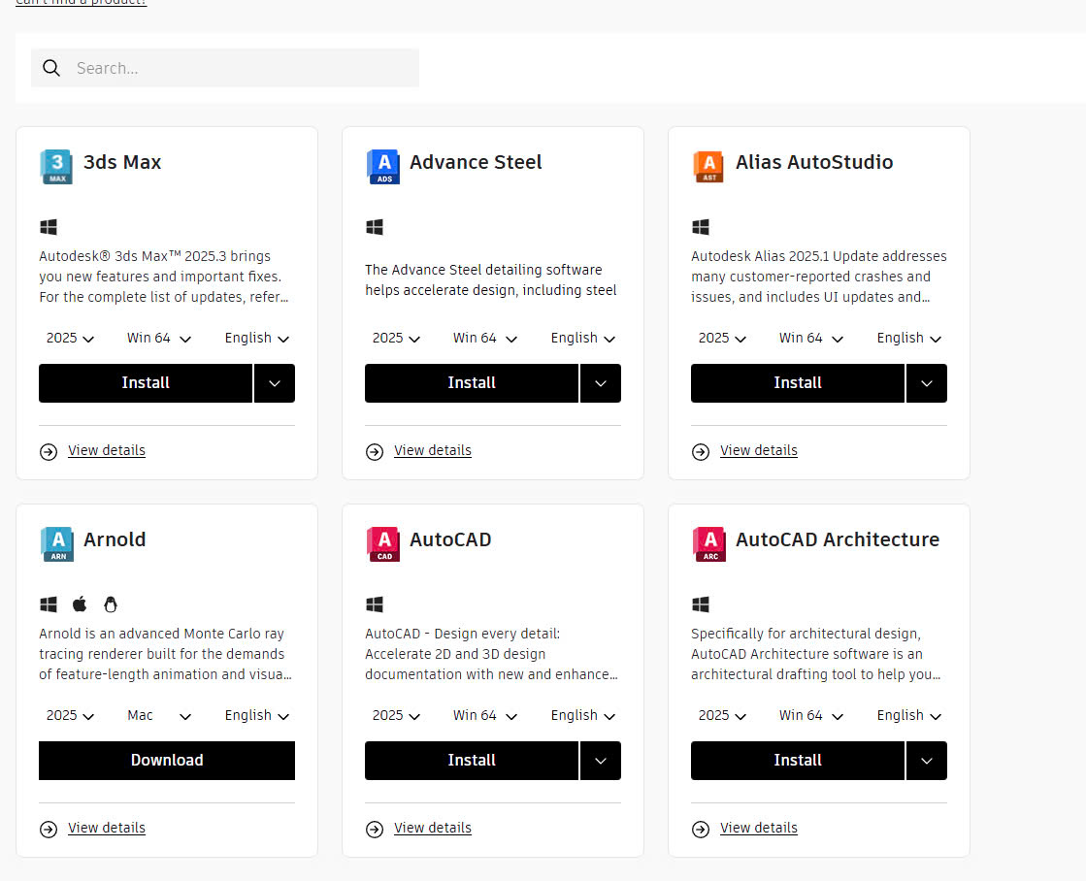This screenshot has width=1086, height=881.
Task: Click the Alias AutoStudio product icon
Action: [708, 166]
